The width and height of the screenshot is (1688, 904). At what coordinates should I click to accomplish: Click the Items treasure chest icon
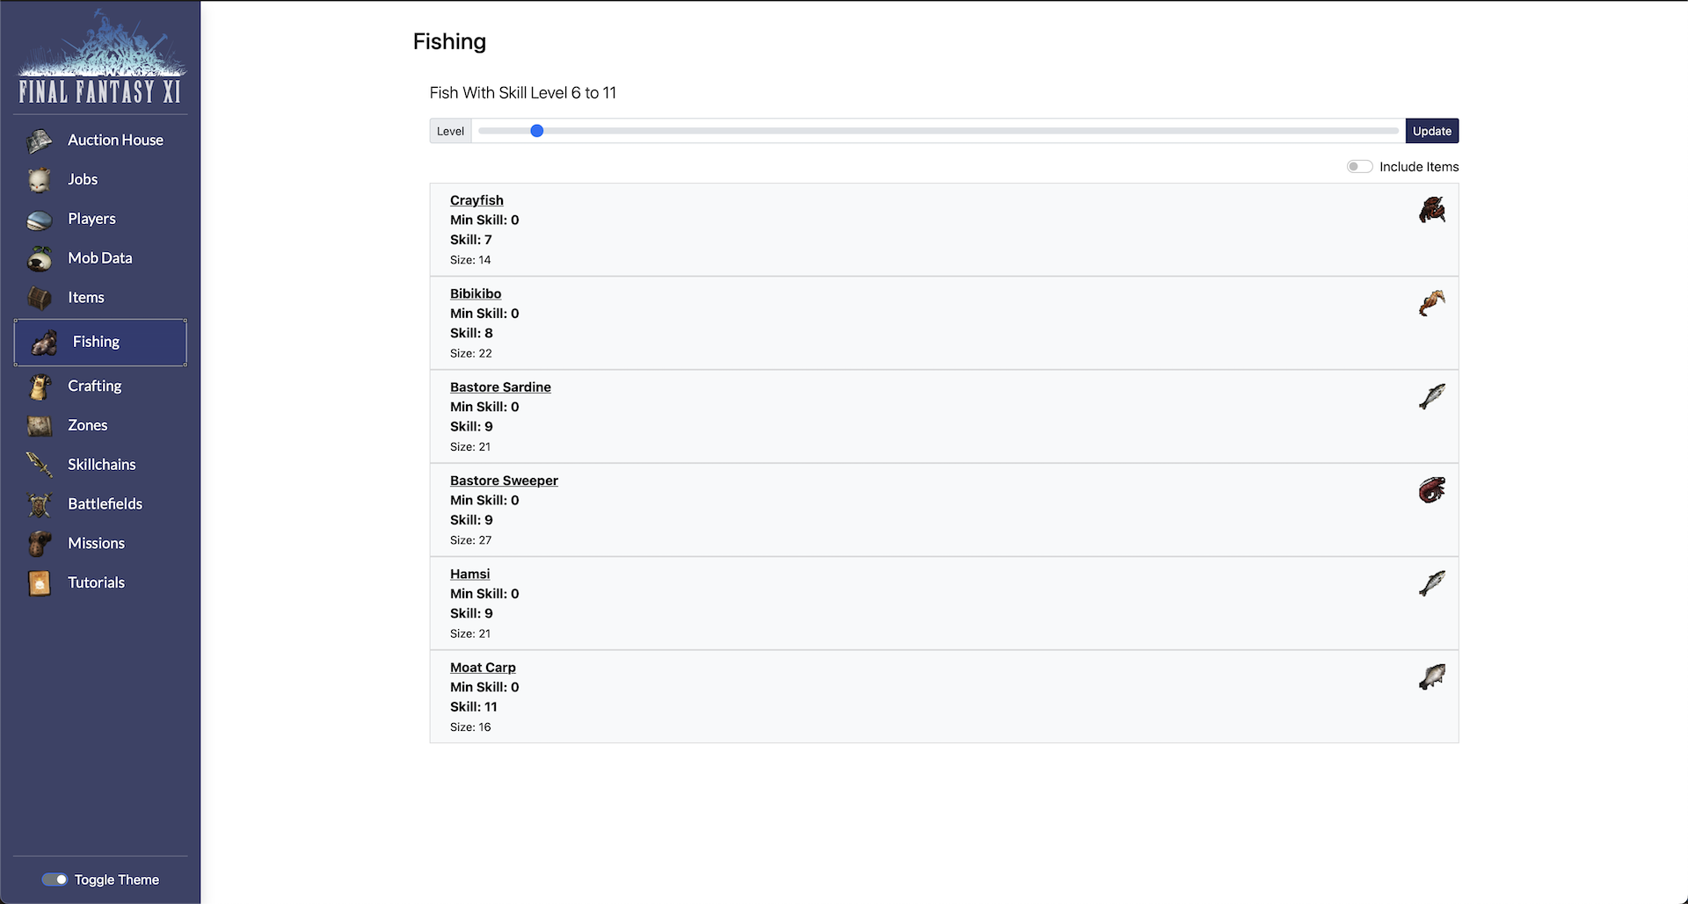click(40, 299)
